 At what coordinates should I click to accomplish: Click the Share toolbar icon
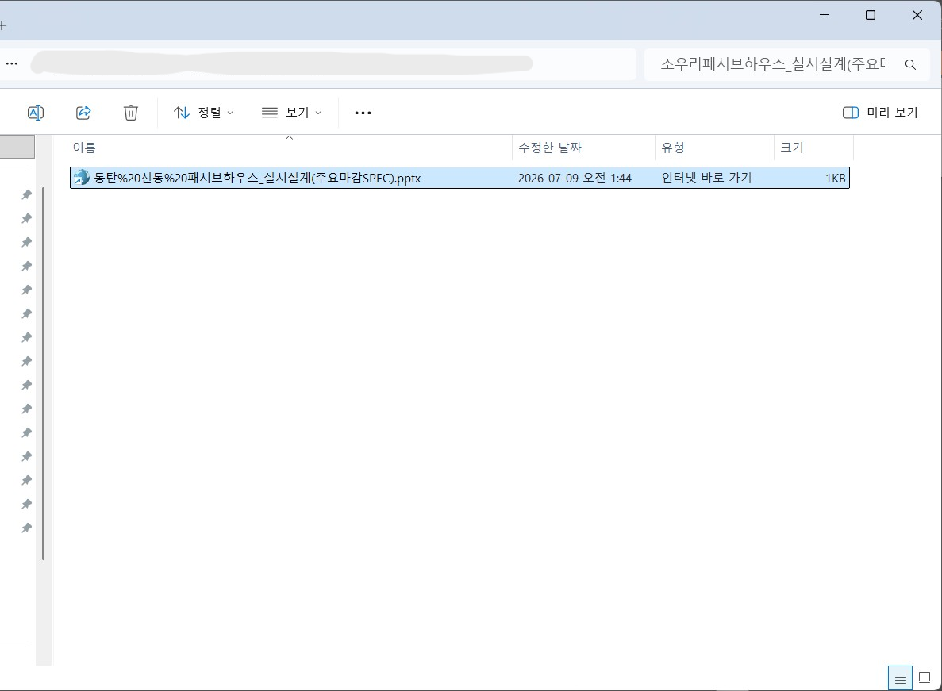(83, 113)
